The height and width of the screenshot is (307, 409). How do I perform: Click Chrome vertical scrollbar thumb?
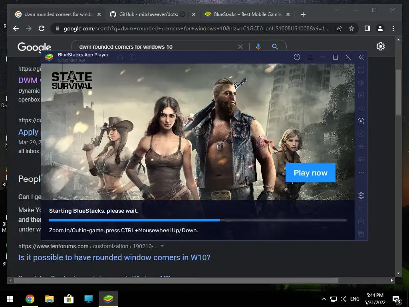[x=398, y=92]
